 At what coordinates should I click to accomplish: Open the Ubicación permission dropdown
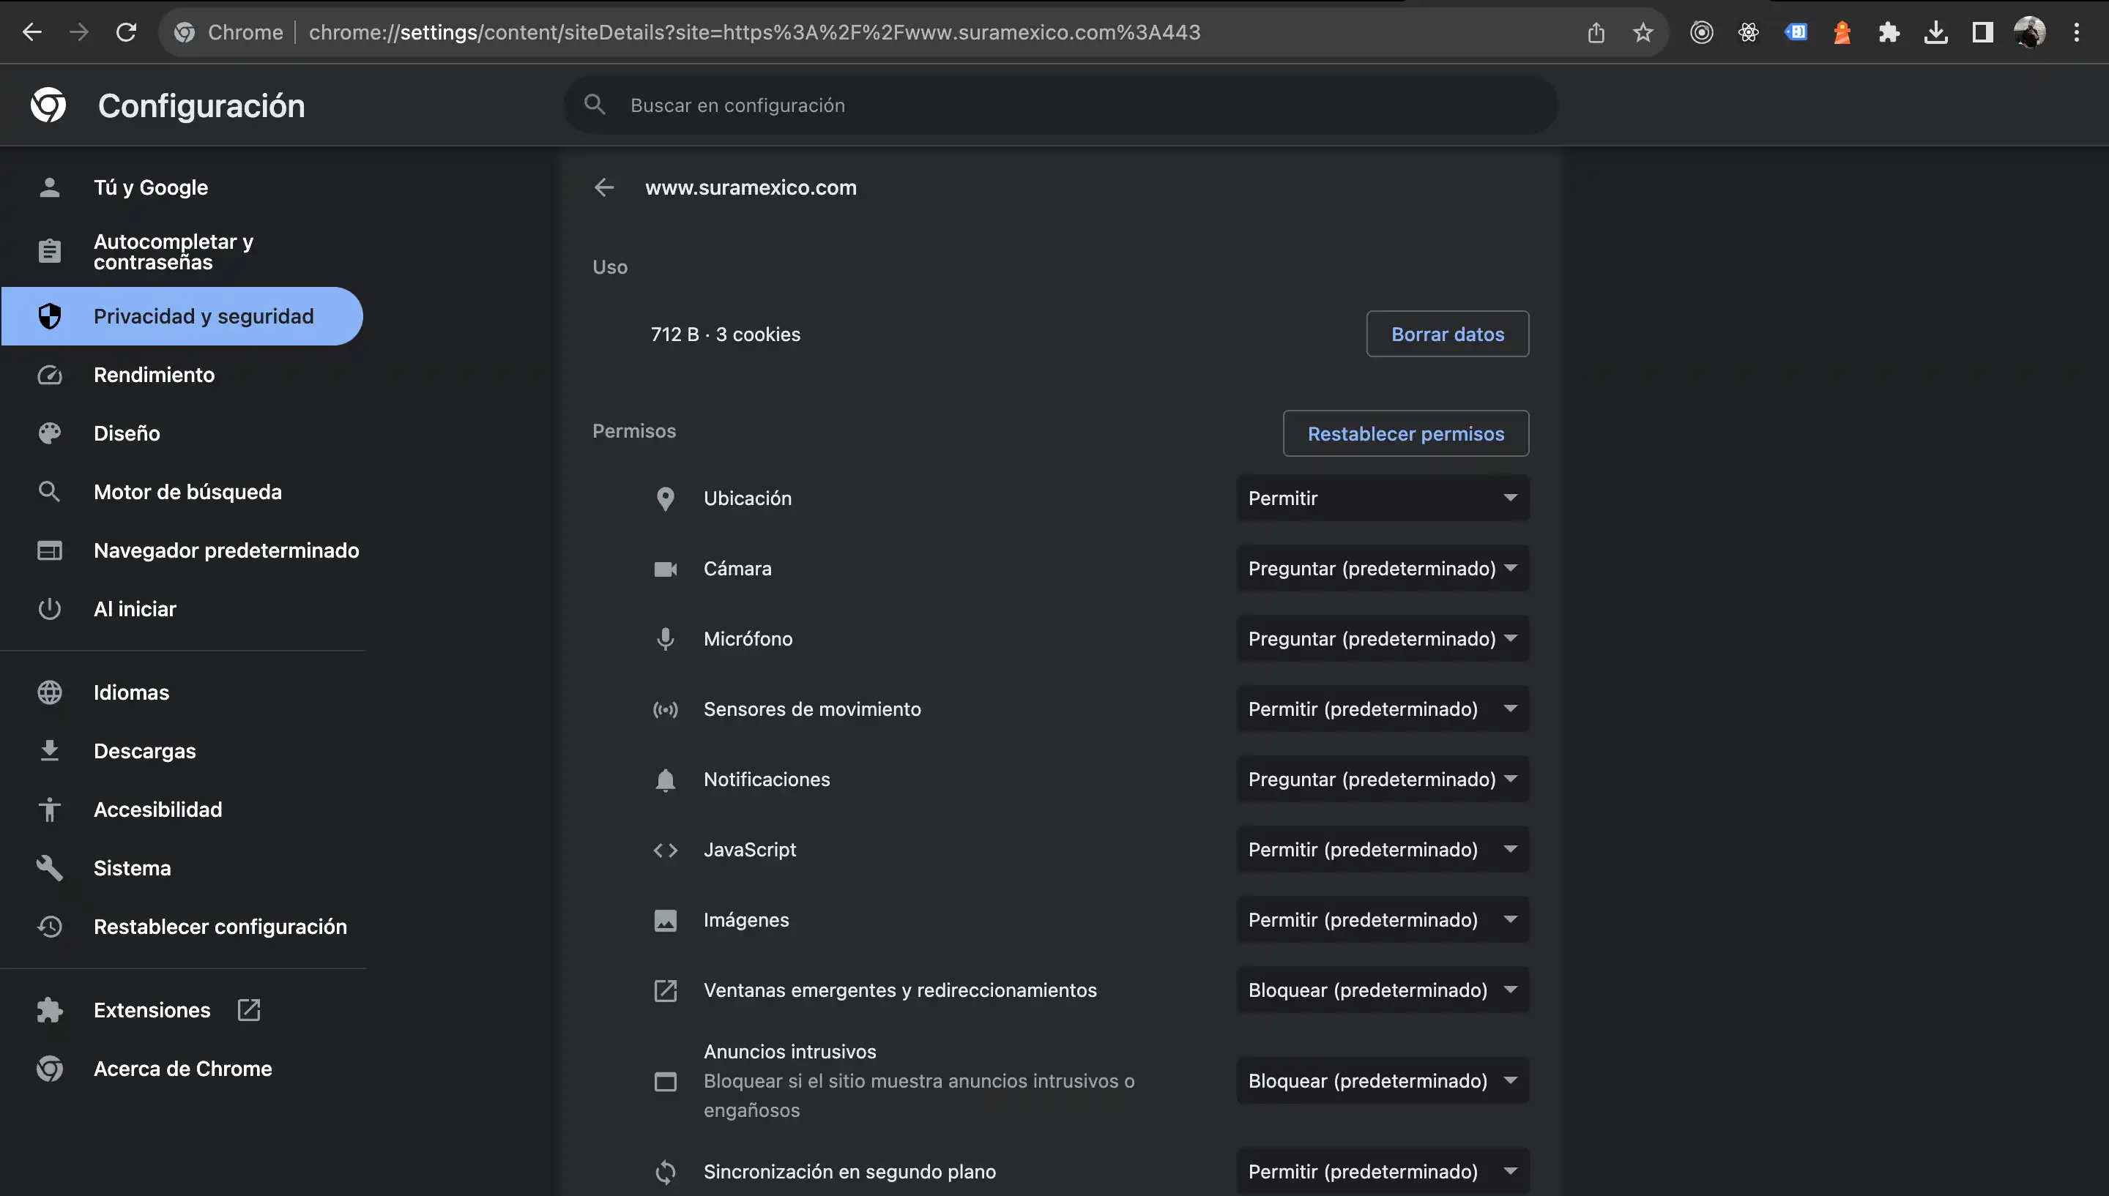coord(1382,498)
